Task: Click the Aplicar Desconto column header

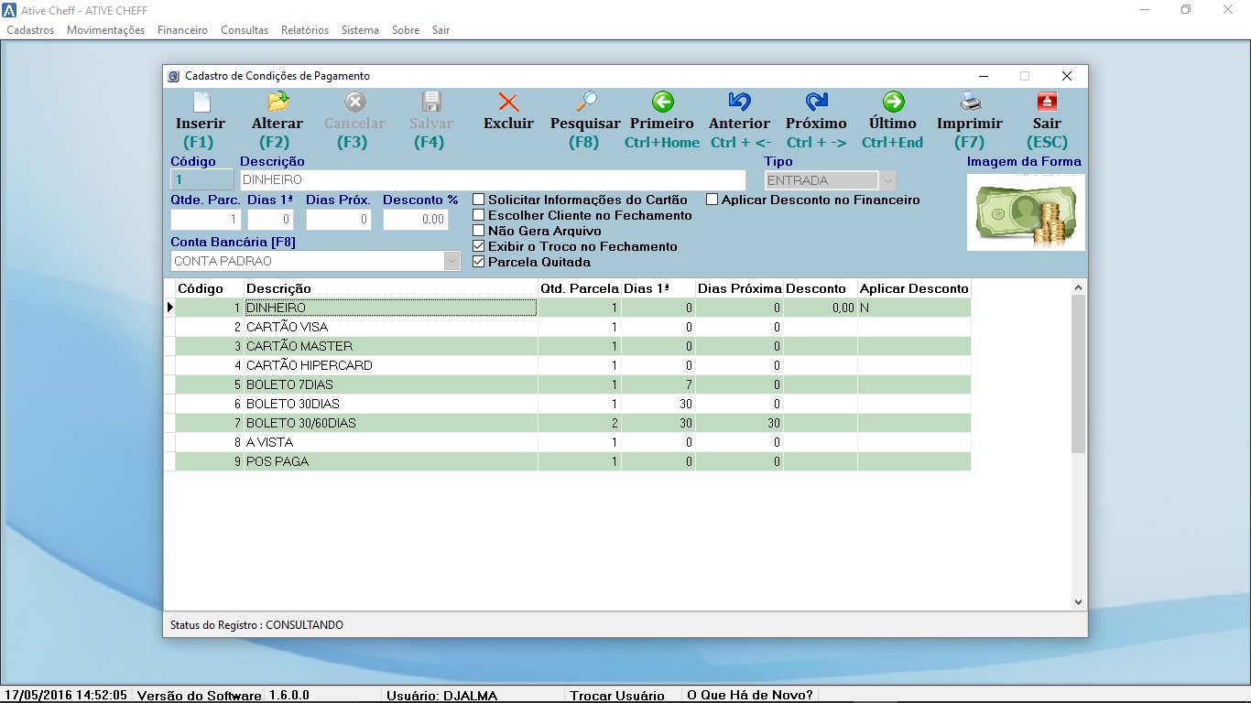Action: tap(914, 288)
